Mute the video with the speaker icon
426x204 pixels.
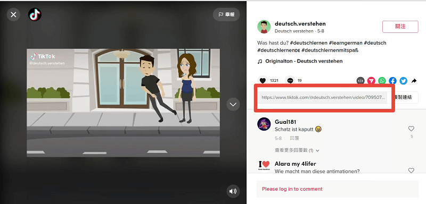(233, 191)
